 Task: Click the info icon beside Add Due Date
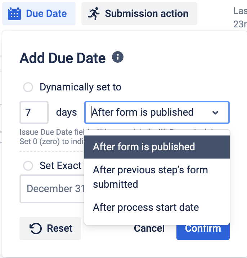click(x=118, y=57)
